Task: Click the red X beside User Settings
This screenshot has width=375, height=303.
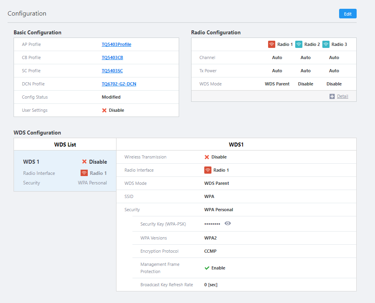Action: click(x=105, y=110)
